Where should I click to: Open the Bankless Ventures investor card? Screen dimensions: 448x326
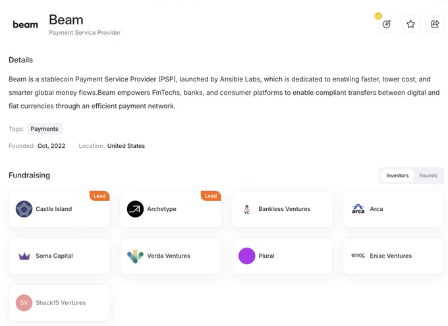282,209
